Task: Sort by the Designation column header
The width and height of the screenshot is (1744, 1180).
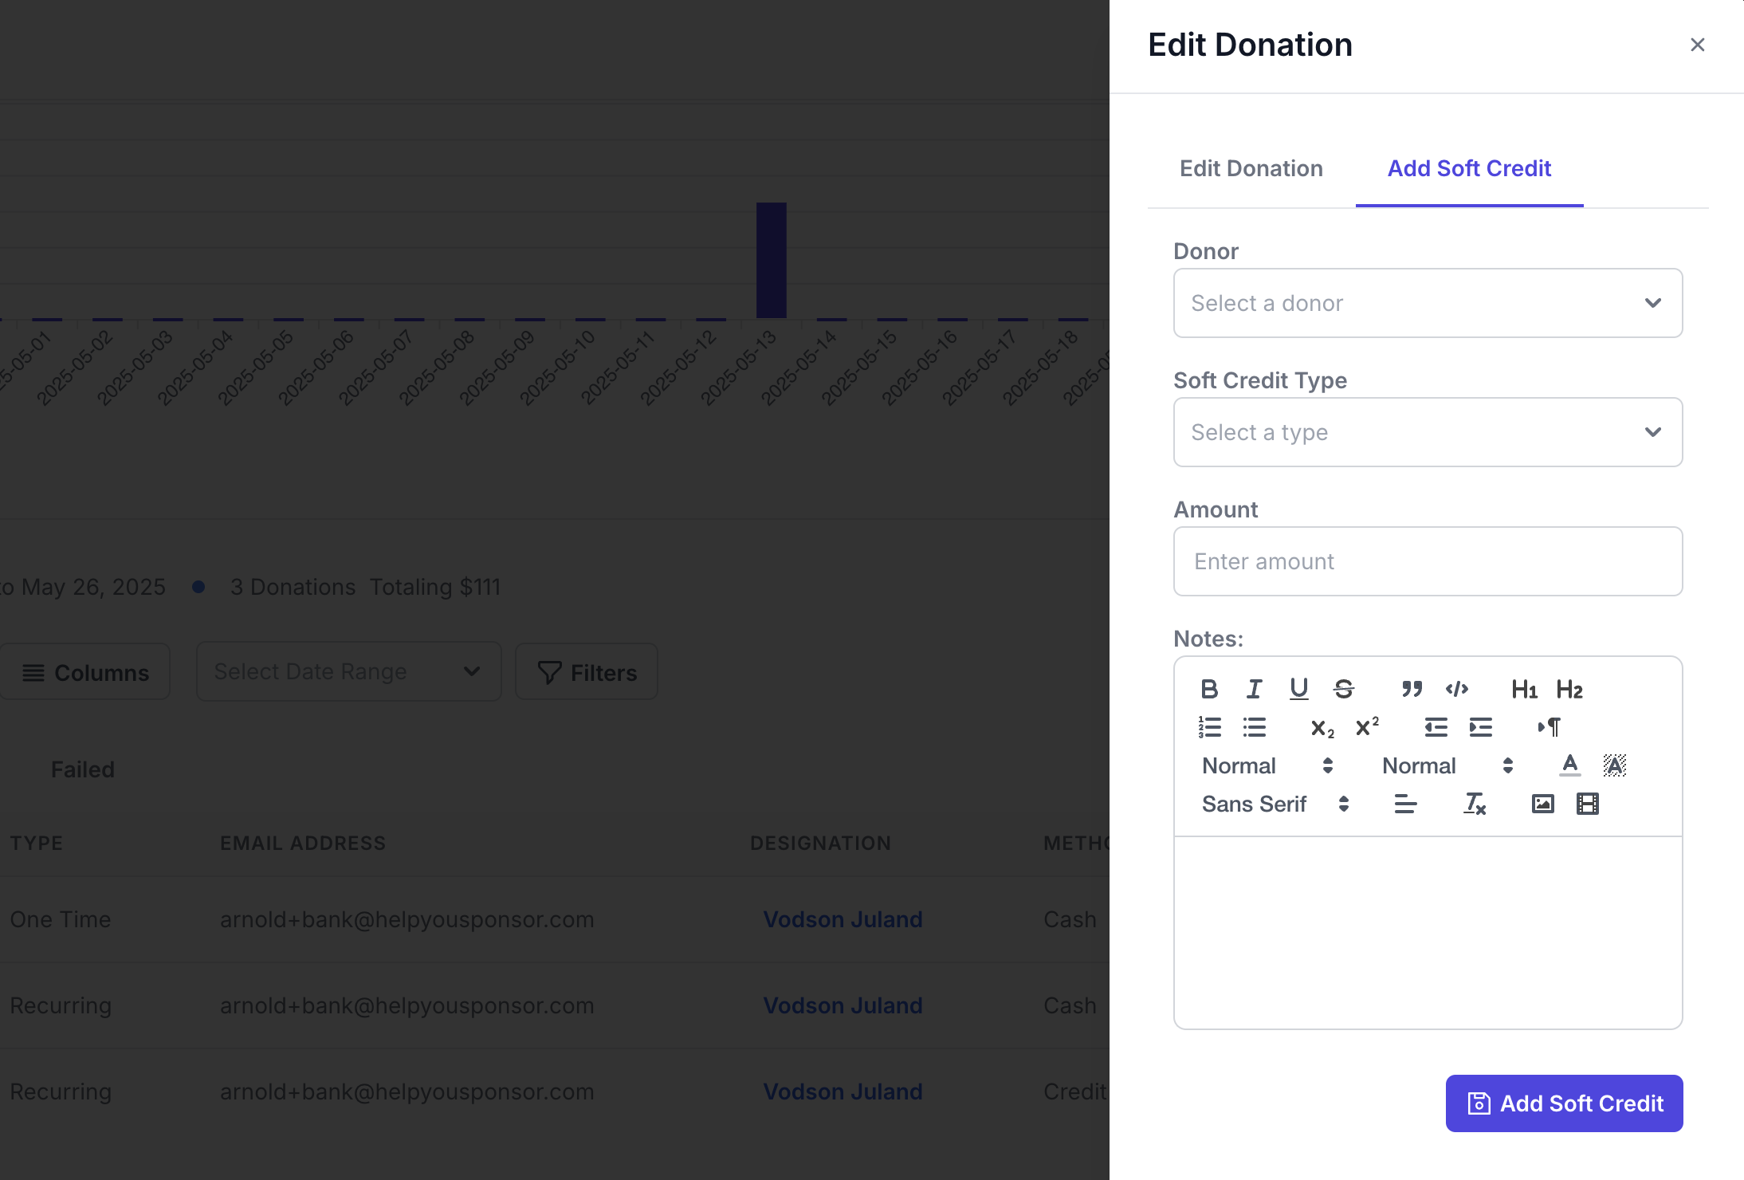Action: (820, 843)
